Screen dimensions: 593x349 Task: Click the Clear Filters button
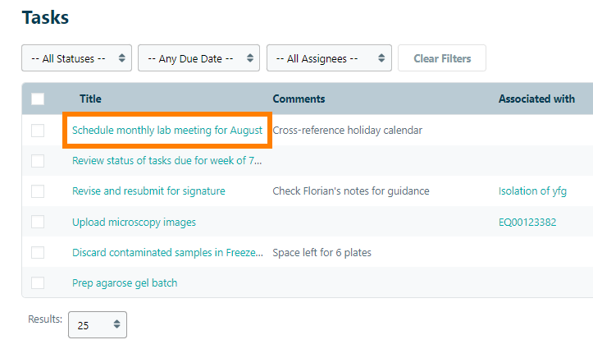point(441,58)
